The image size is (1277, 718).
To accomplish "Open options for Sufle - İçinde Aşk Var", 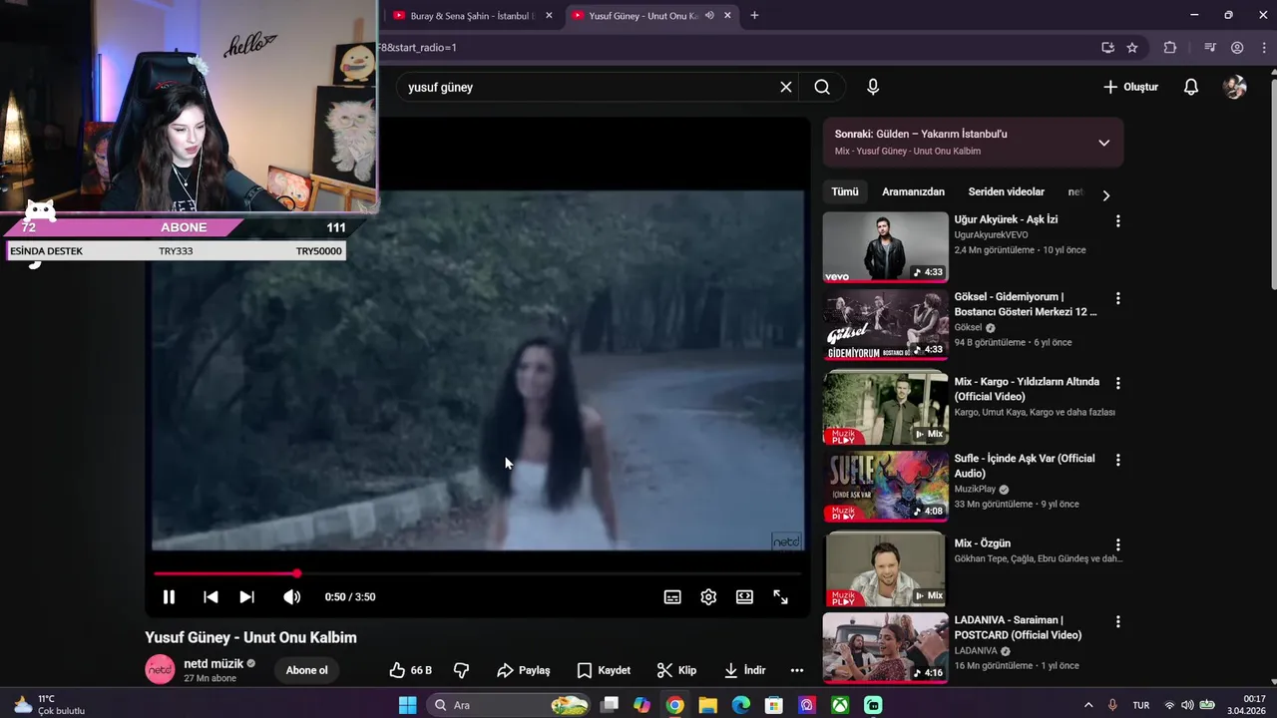I will (x=1117, y=460).
